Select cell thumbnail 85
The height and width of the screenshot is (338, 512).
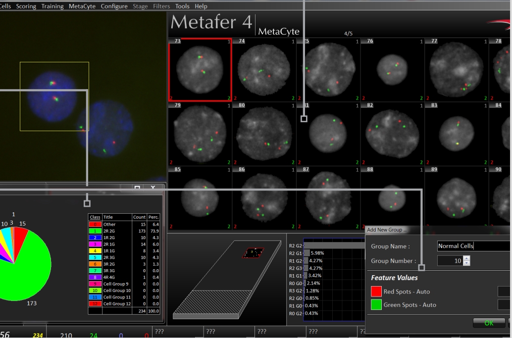pos(200,198)
